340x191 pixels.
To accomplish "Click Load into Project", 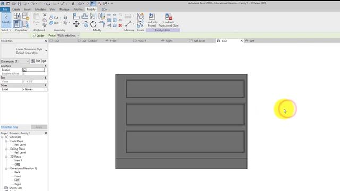I will 152,20.
